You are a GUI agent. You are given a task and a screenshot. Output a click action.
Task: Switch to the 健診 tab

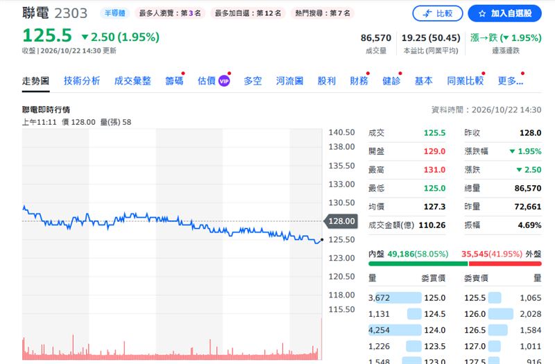[x=391, y=81]
